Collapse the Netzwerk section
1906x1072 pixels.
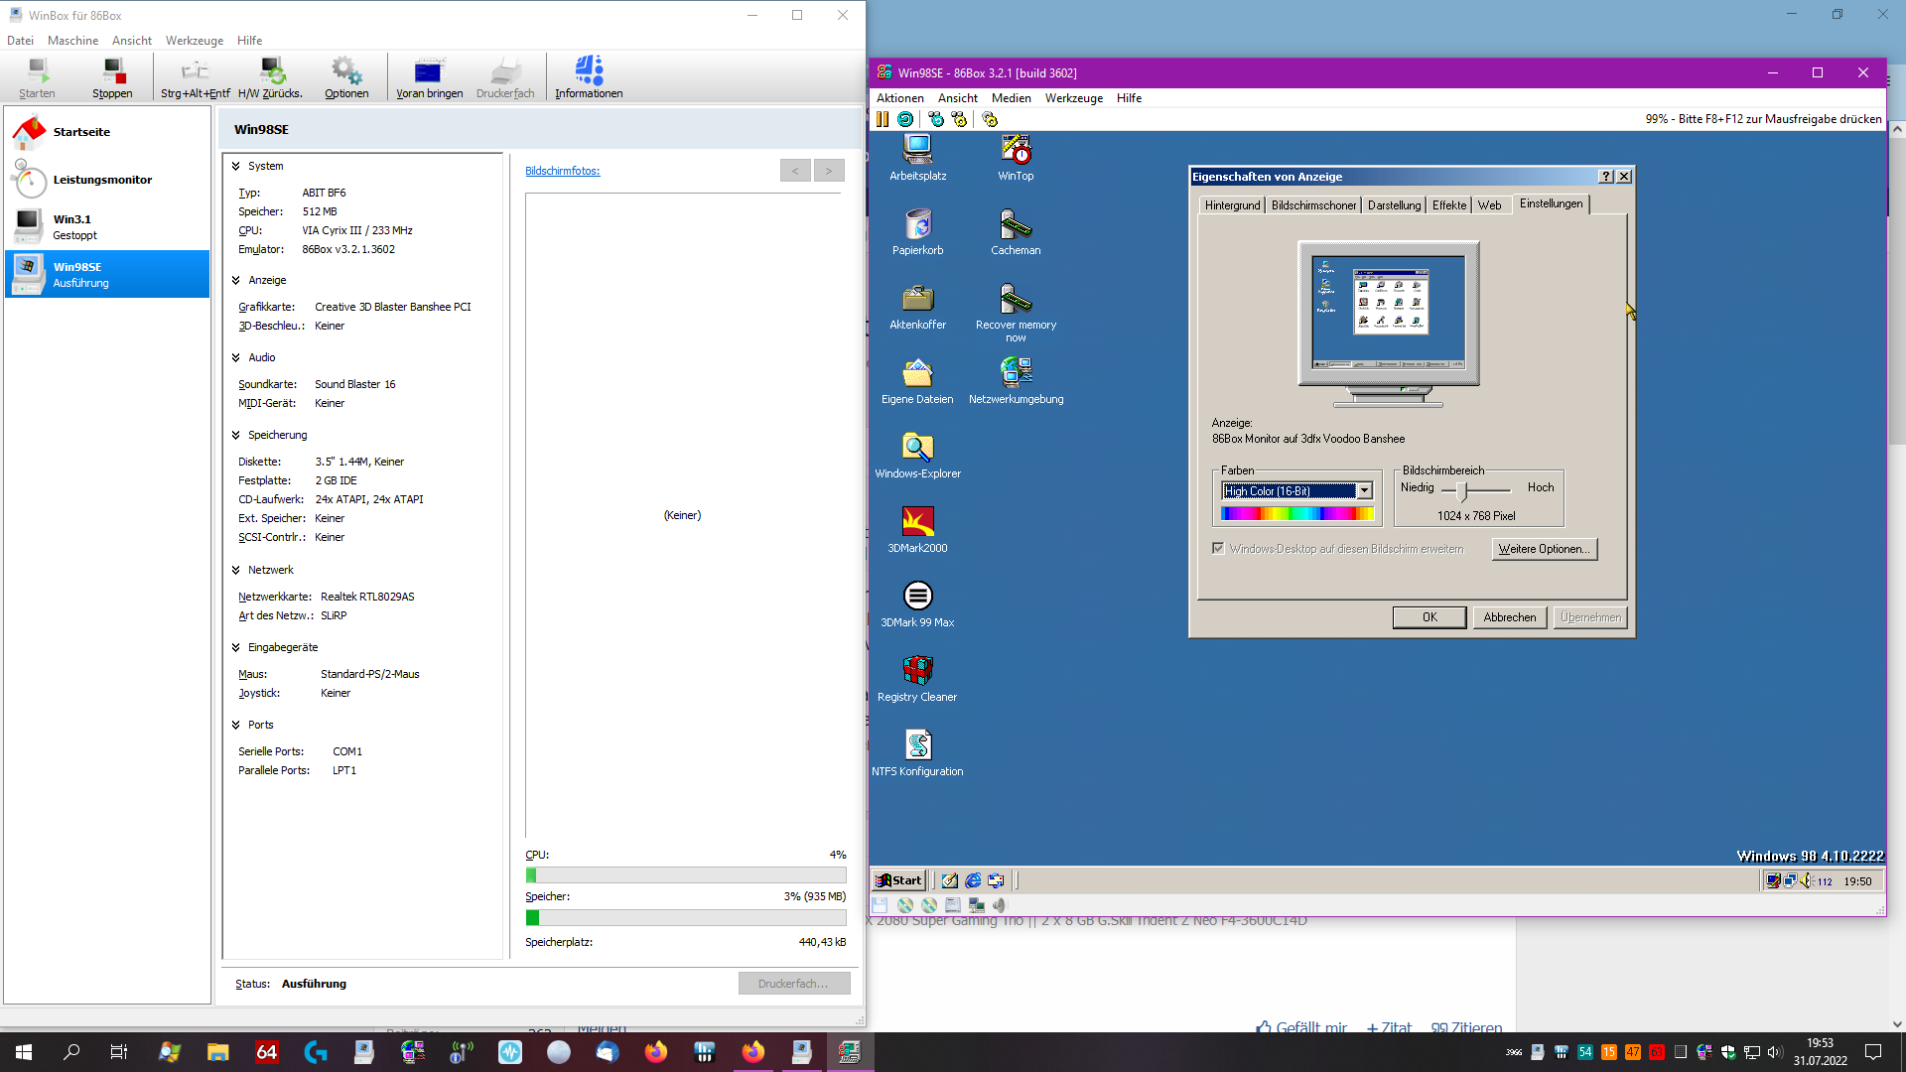236,571
